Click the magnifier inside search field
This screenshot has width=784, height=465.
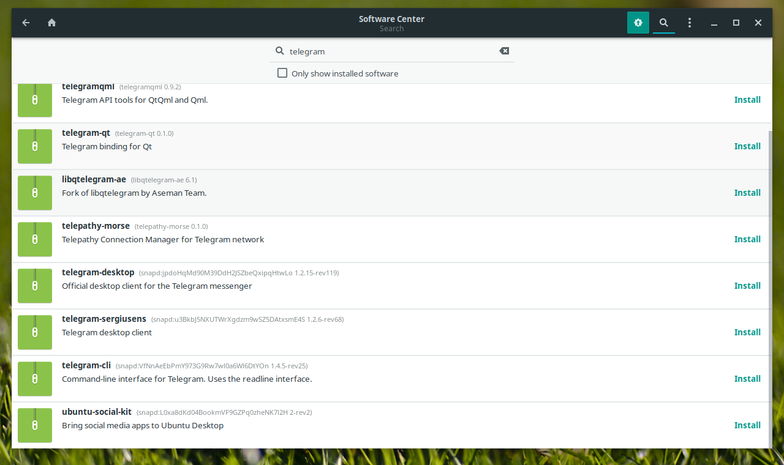[x=279, y=51]
